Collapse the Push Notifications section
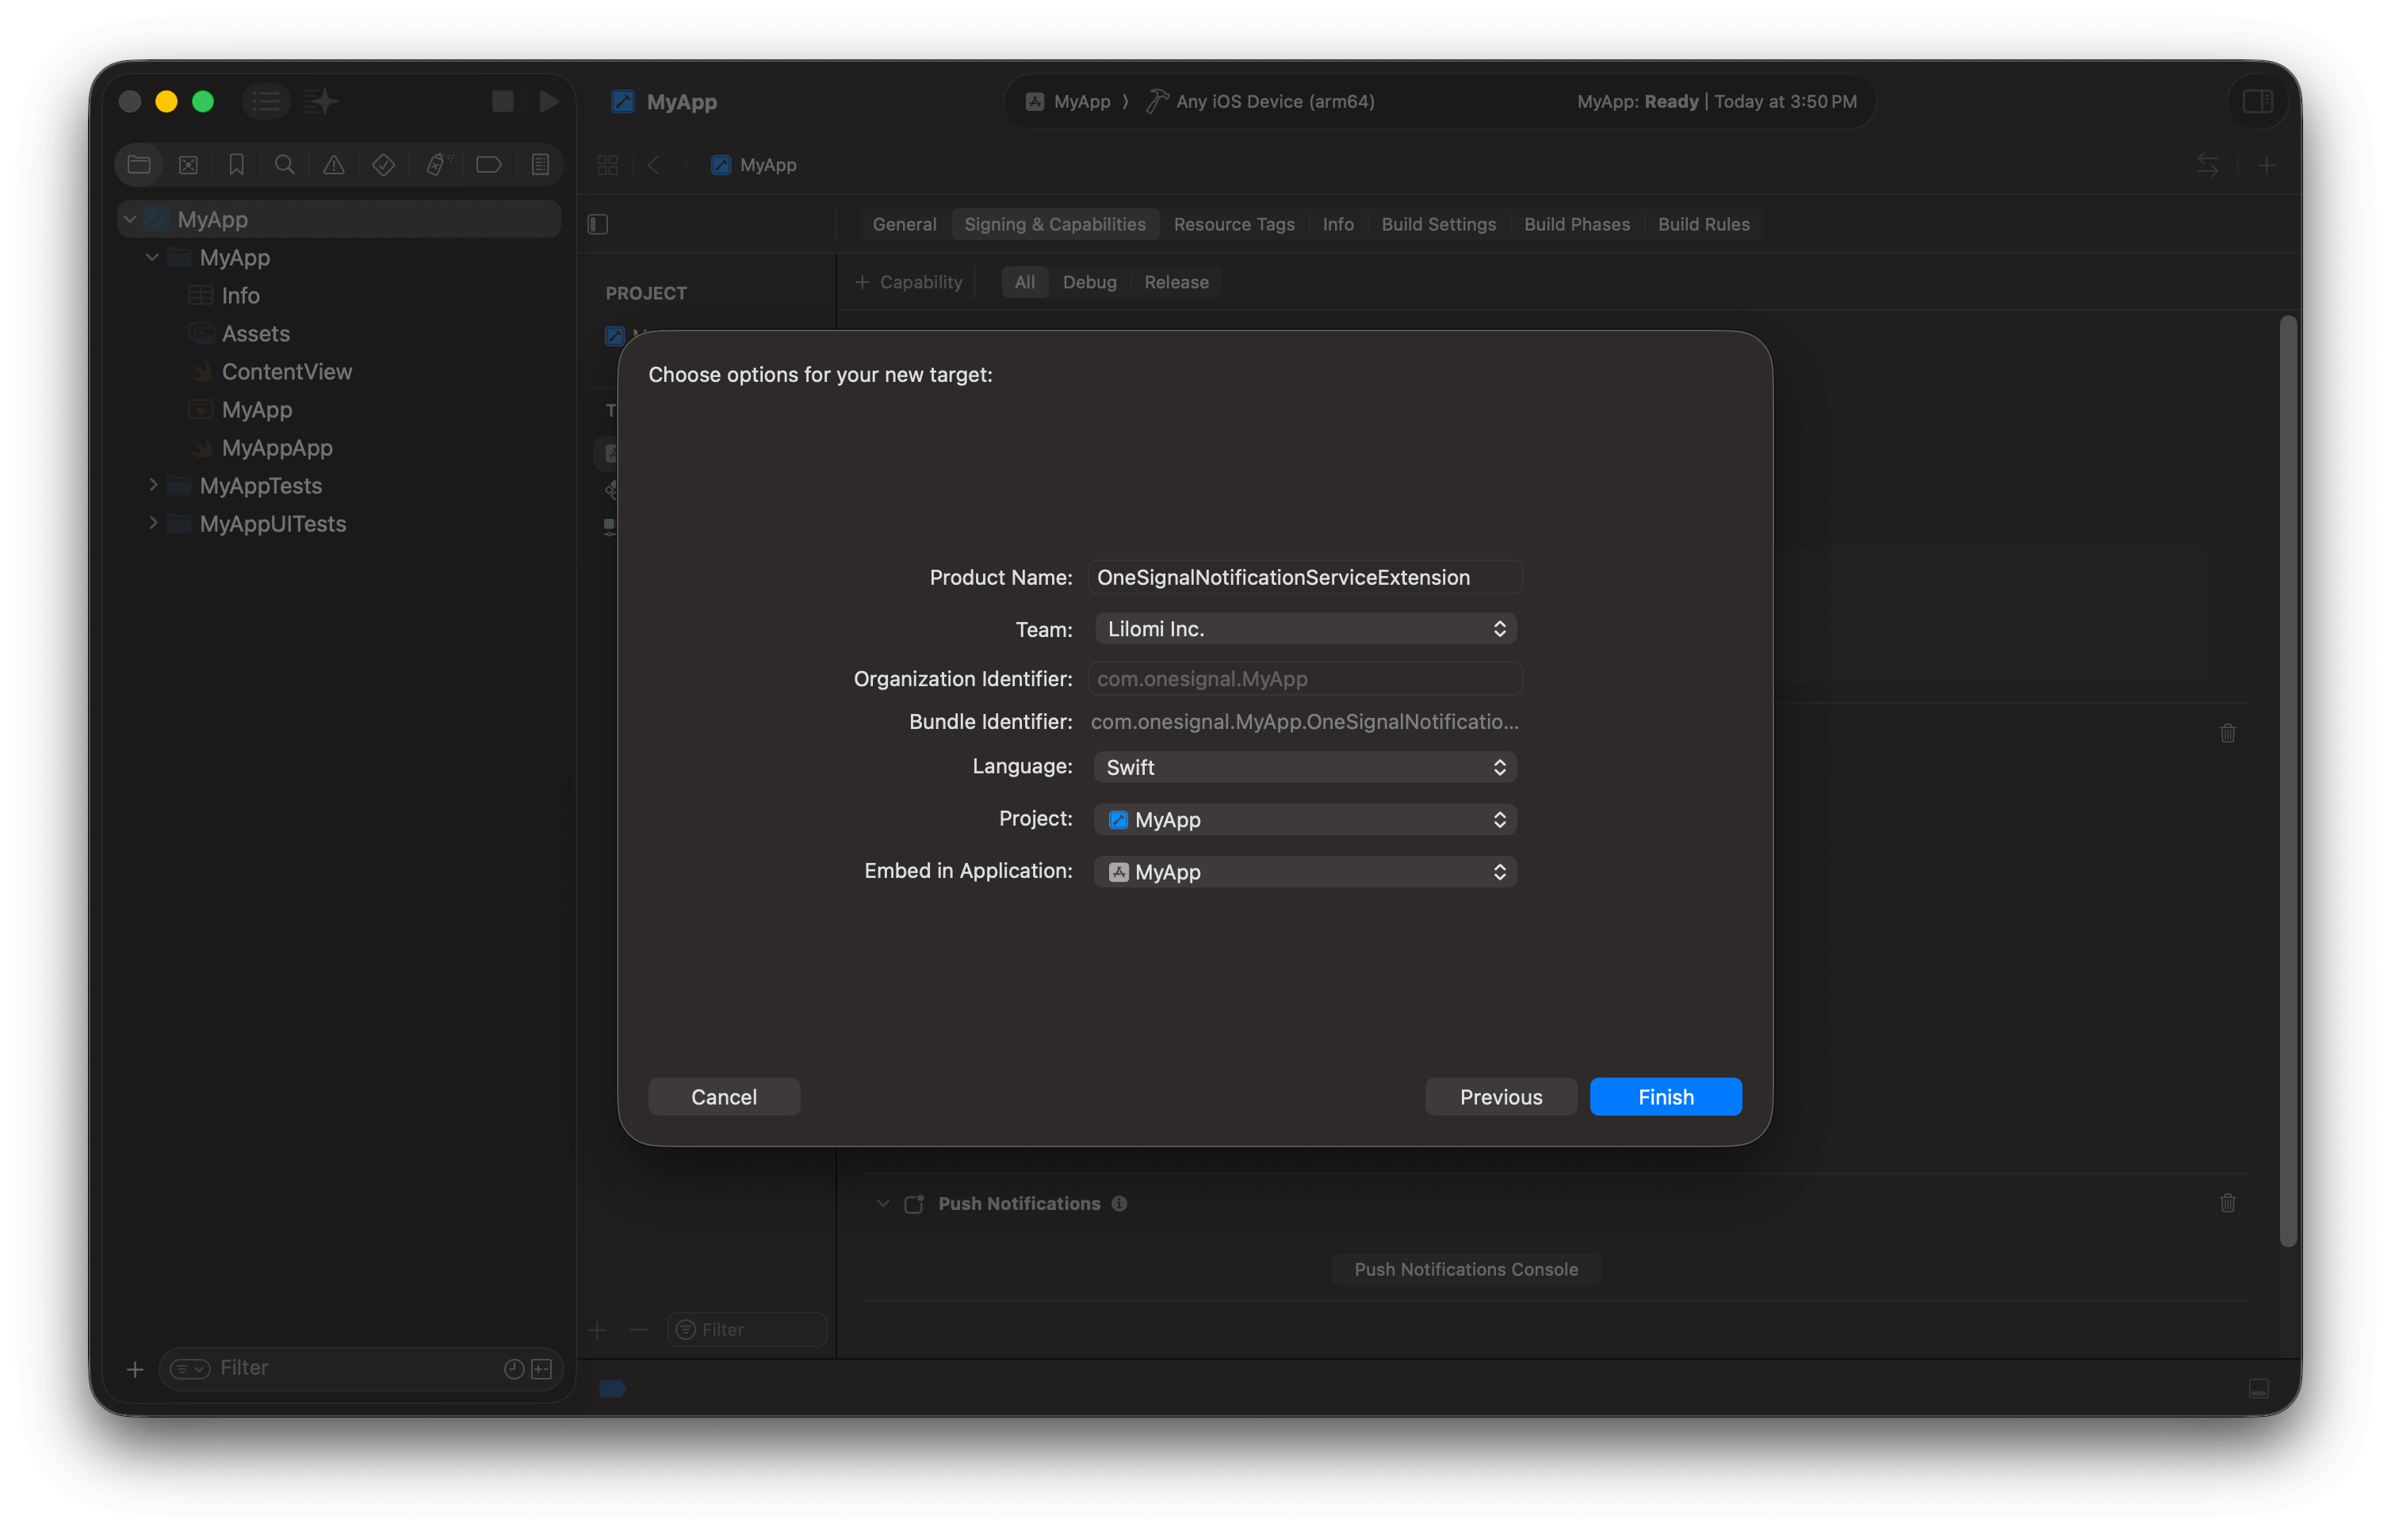 [x=882, y=1202]
